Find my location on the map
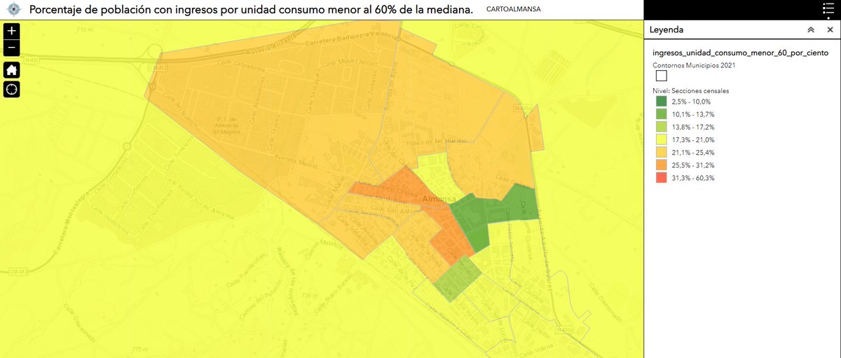841x358 pixels. click(x=12, y=90)
